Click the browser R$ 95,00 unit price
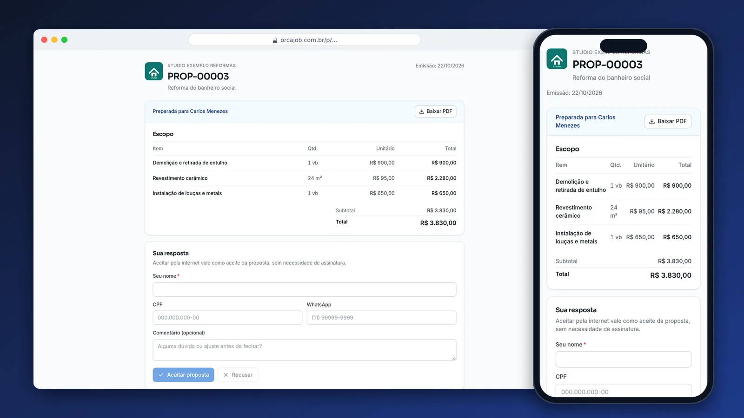The image size is (744, 418). [x=384, y=178]
